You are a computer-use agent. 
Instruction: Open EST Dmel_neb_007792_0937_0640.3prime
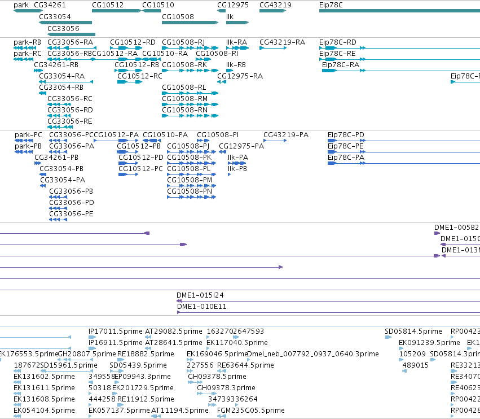pos(313,354)
